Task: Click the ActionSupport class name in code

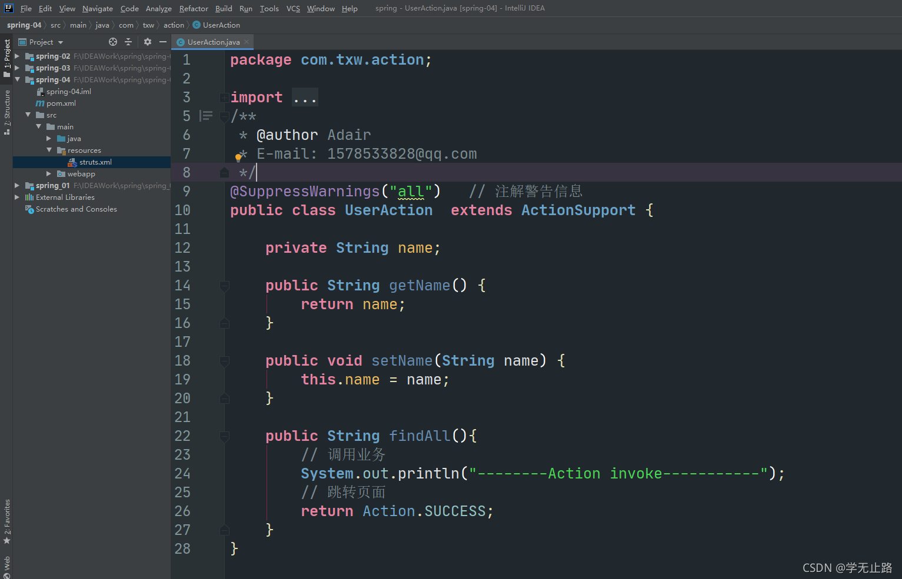Action: [578, 210]
